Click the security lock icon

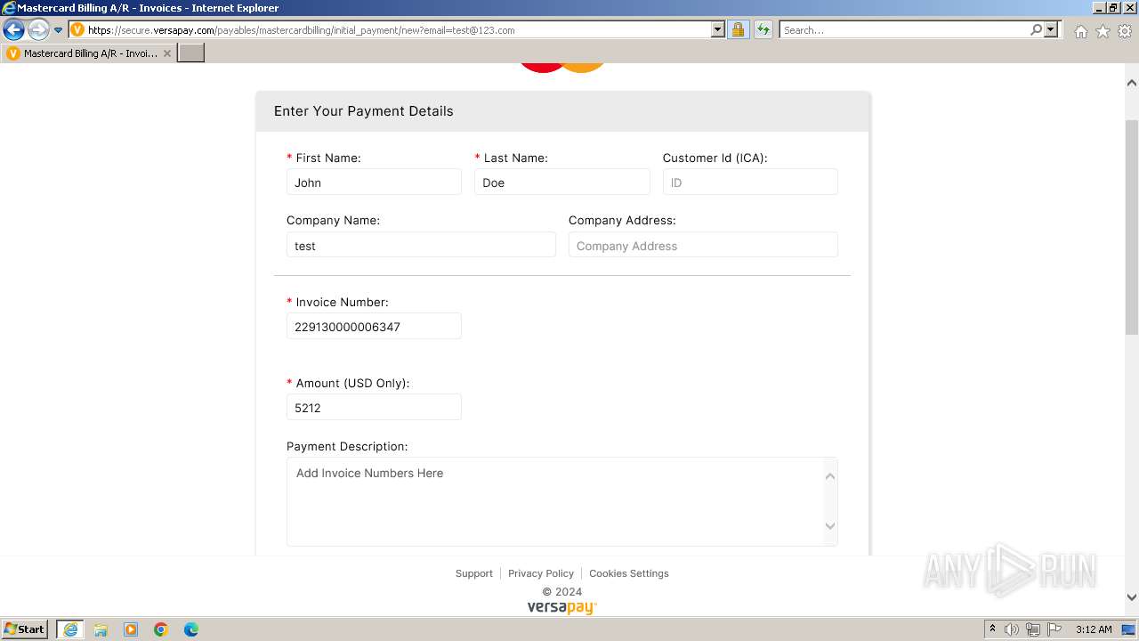[738, 30]
